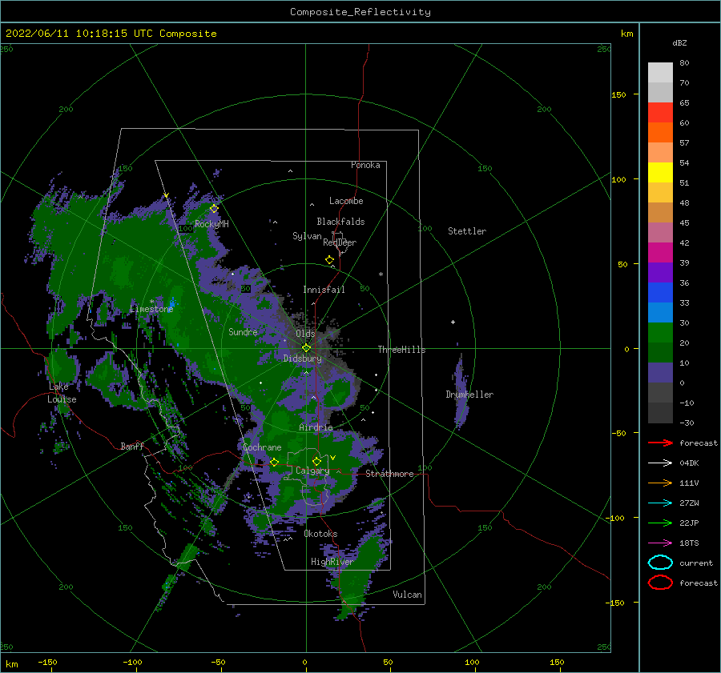Select the yellow 51–54 dBZ color swatch
Image resolution: width=721 pixels, height=673 pixels.
coord(660,173)
